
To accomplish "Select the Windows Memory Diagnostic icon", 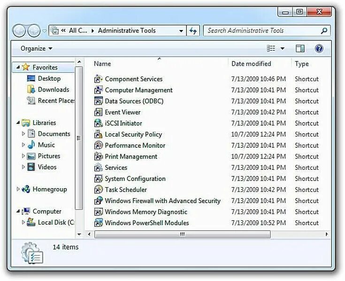I will click(x=99, y=212).
